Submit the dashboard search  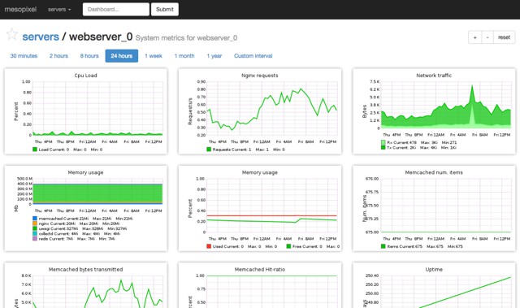pyautogui.click(x=165, y=9)
